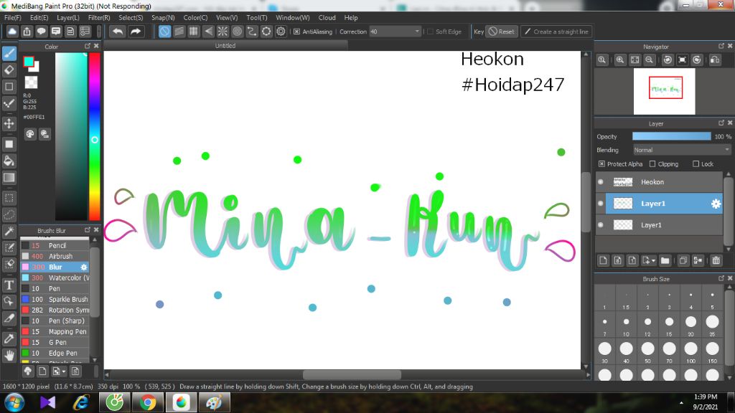Select the Watercolor brush
735x413 pixels.
(x=55, y=277)
